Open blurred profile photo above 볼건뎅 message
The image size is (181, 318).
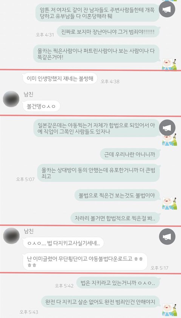pos(11,99)
